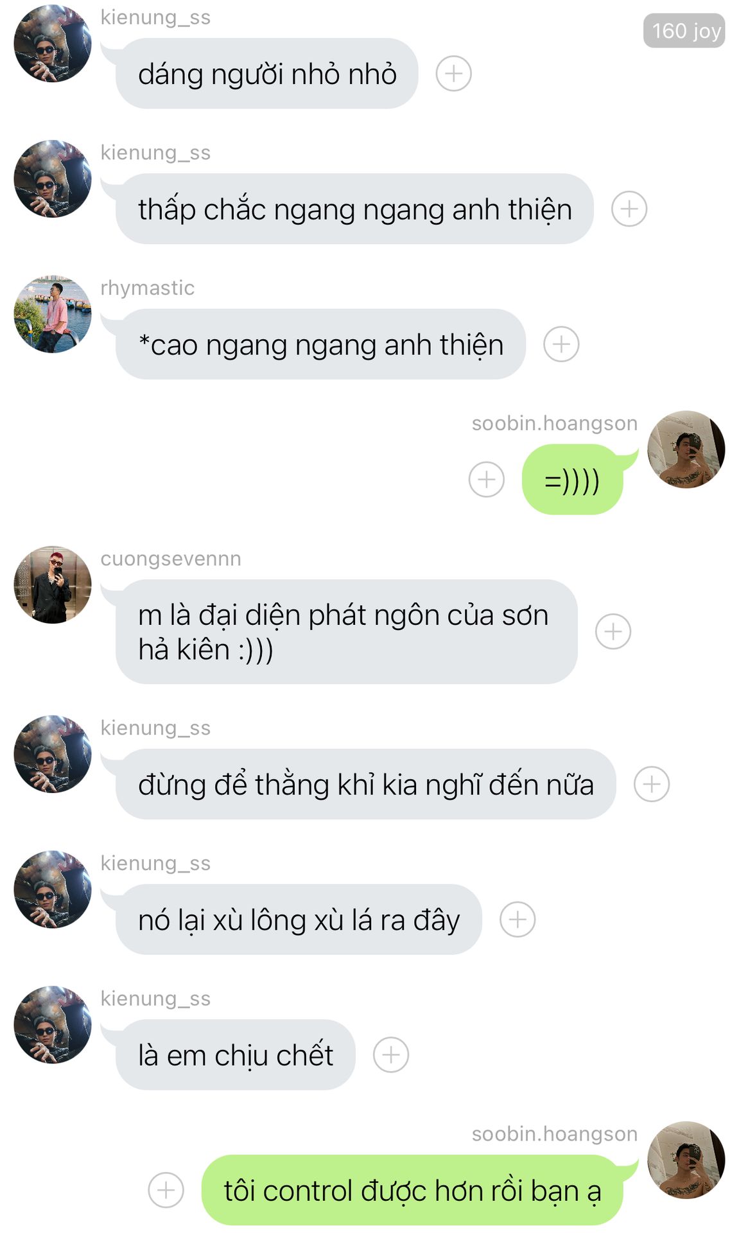Tap plus icon beside "đừng để thằng khỉ" message
This screenshot has width=739, height=1233.
click(x=651, y=784)
